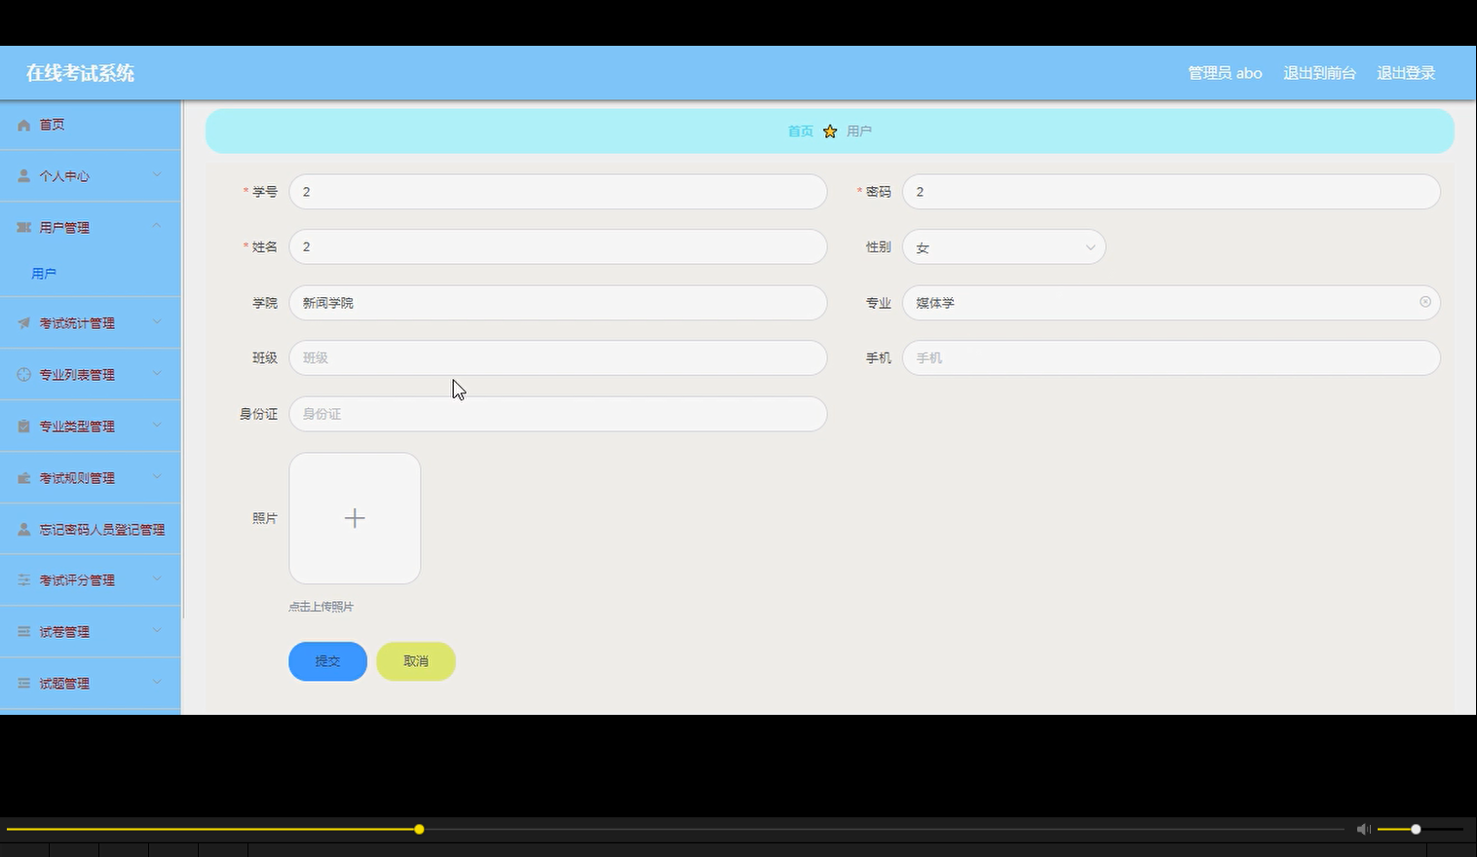Viewport: 1477px width, 857px height.
Task: Click the 专业 field containing 媒体学
Action: [1171, 303]
